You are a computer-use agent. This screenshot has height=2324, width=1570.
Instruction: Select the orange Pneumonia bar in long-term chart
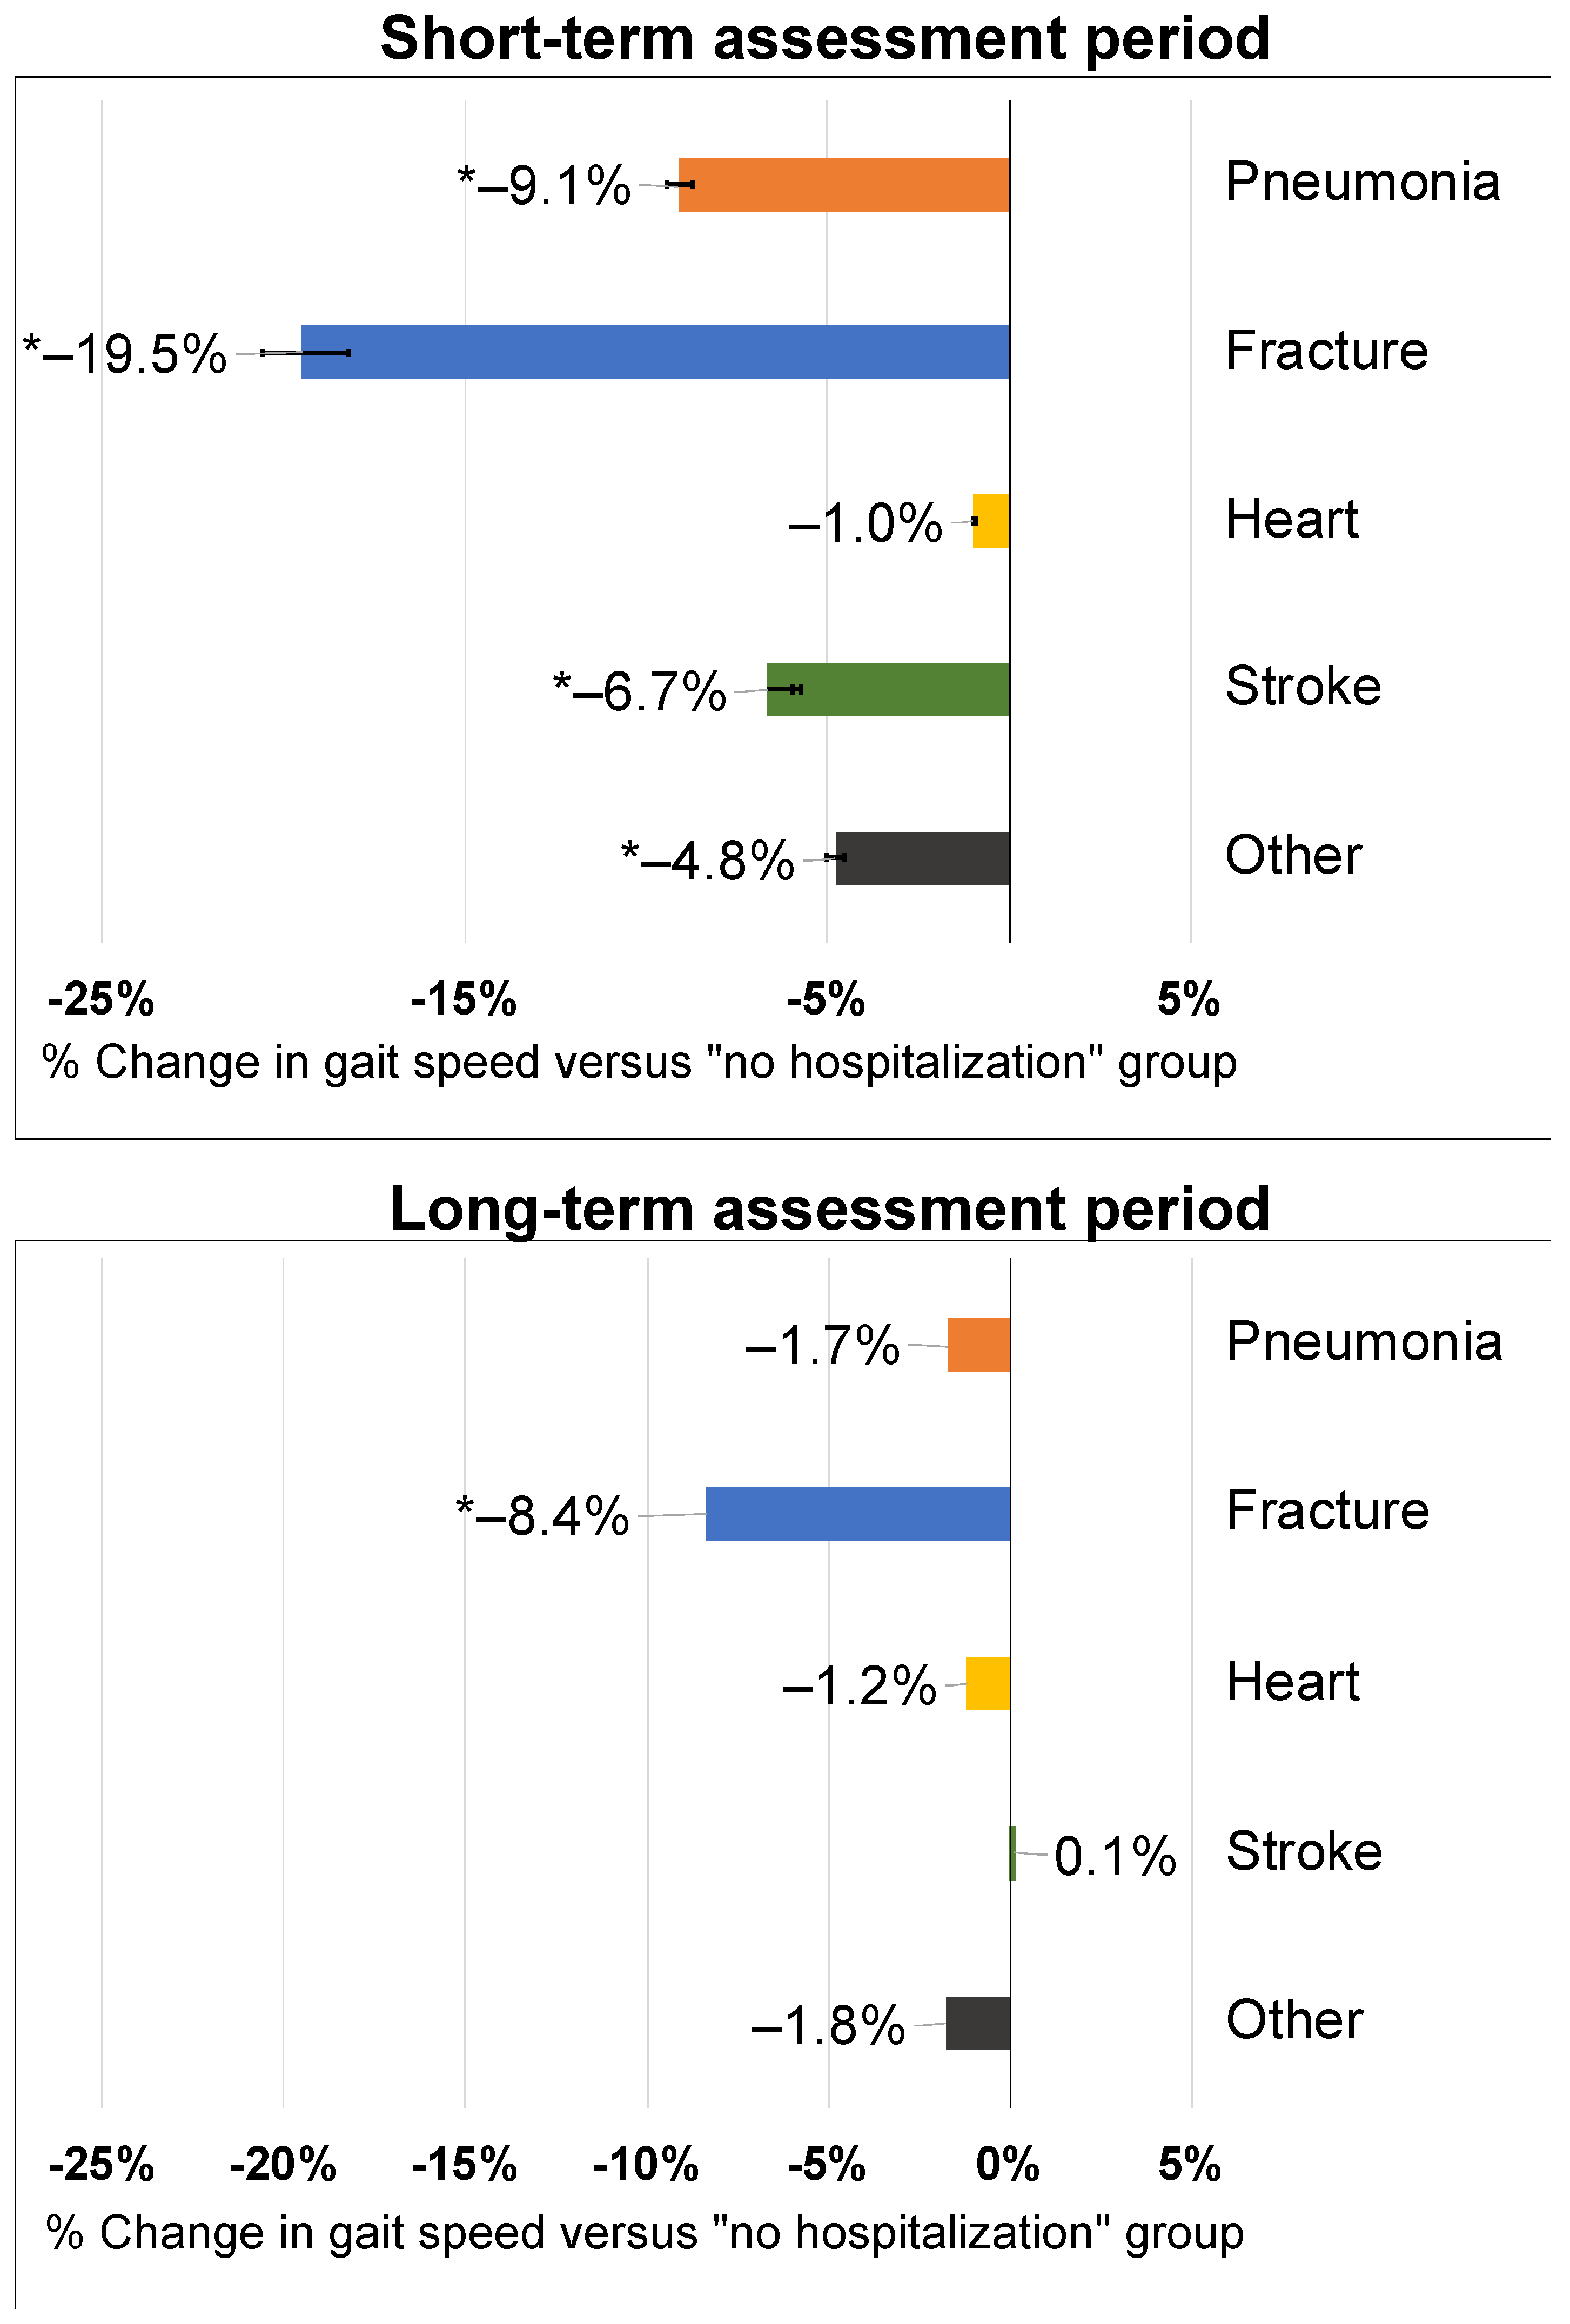[x=978, y=1345]
